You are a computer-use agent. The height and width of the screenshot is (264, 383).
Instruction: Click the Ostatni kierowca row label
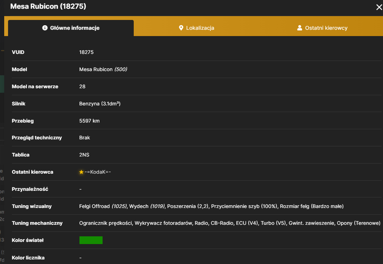coord(33,172)
